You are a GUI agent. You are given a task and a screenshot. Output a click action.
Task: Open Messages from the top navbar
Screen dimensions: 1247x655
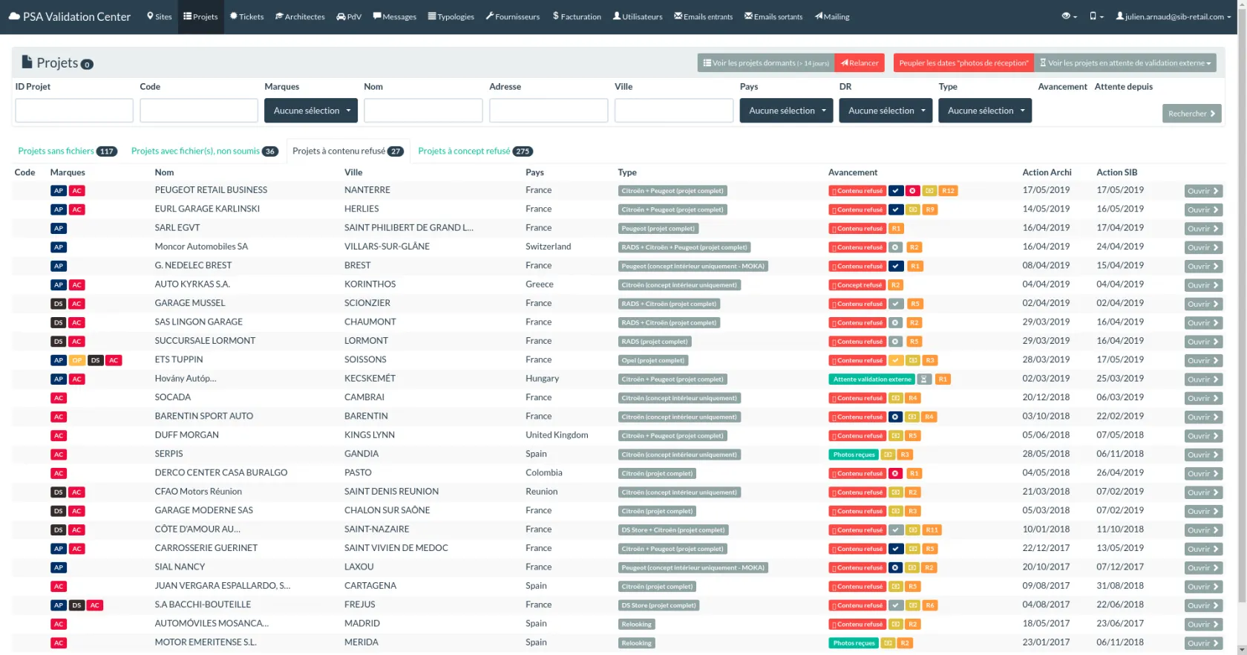click(x=394, y=16)
